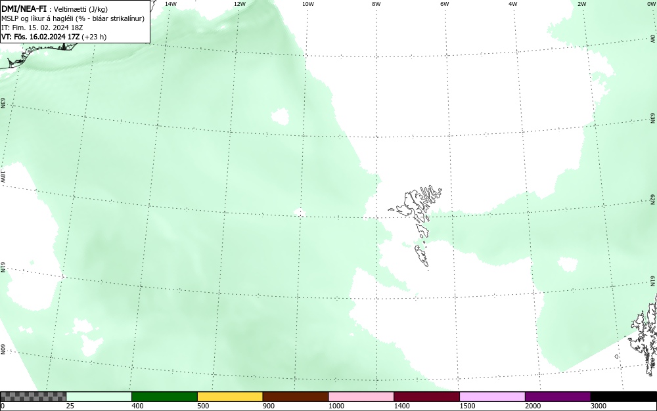This screenshot has height=411, width=657.
Task: Click the black above-3000 legend swatch
Action: point(623,397)
